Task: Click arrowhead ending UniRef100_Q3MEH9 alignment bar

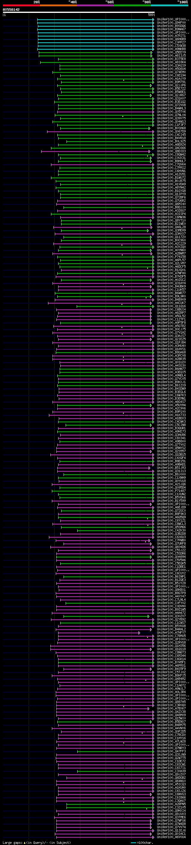Action: pos(148,230)
